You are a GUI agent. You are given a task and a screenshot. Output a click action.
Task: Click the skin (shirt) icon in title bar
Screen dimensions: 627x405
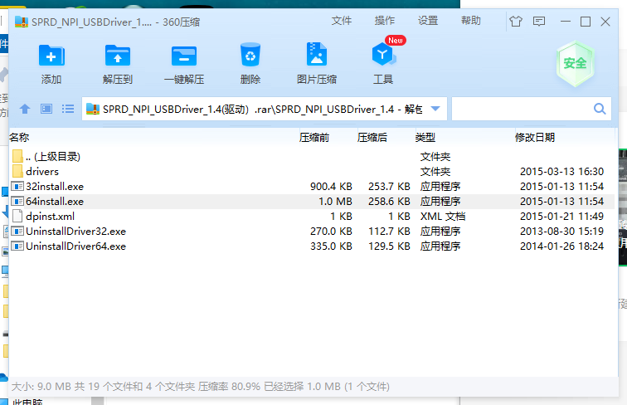516,21
